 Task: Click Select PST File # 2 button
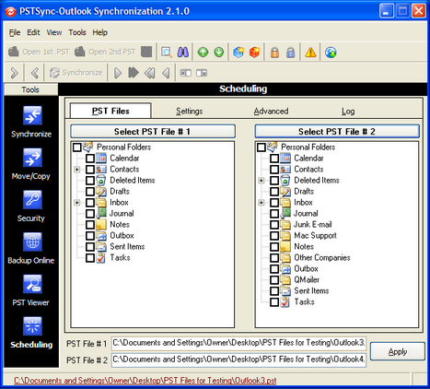337,132
